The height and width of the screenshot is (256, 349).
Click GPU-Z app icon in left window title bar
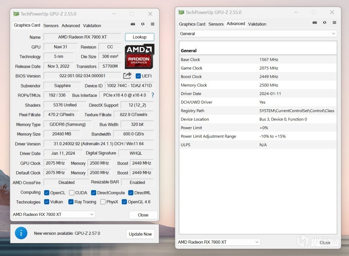(x=16, y=14)
